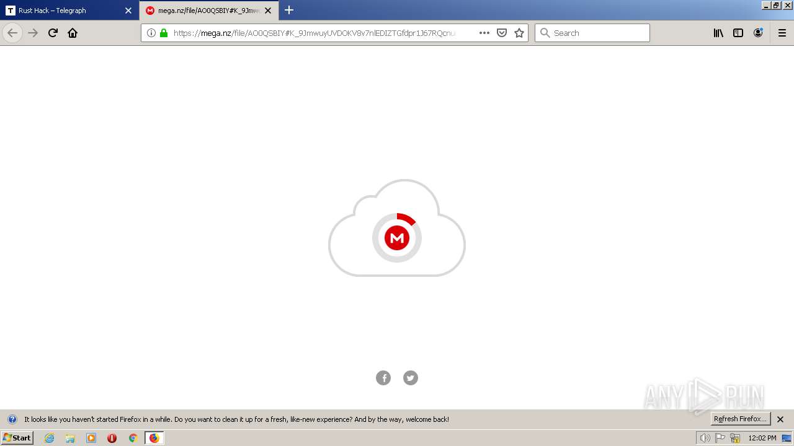The width and height of the screenshot is (794, 446).
Task: Click the MEGA logo in the cloud
Action: pyautogui.click(x=397, y=238)
